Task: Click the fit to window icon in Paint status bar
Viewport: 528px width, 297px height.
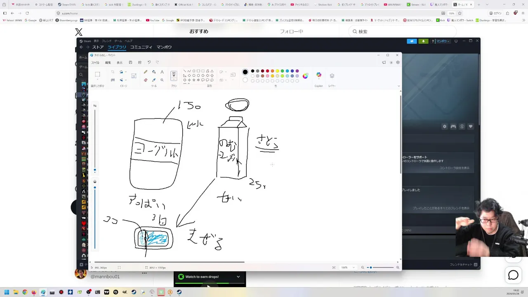Action: click(334, 267)
